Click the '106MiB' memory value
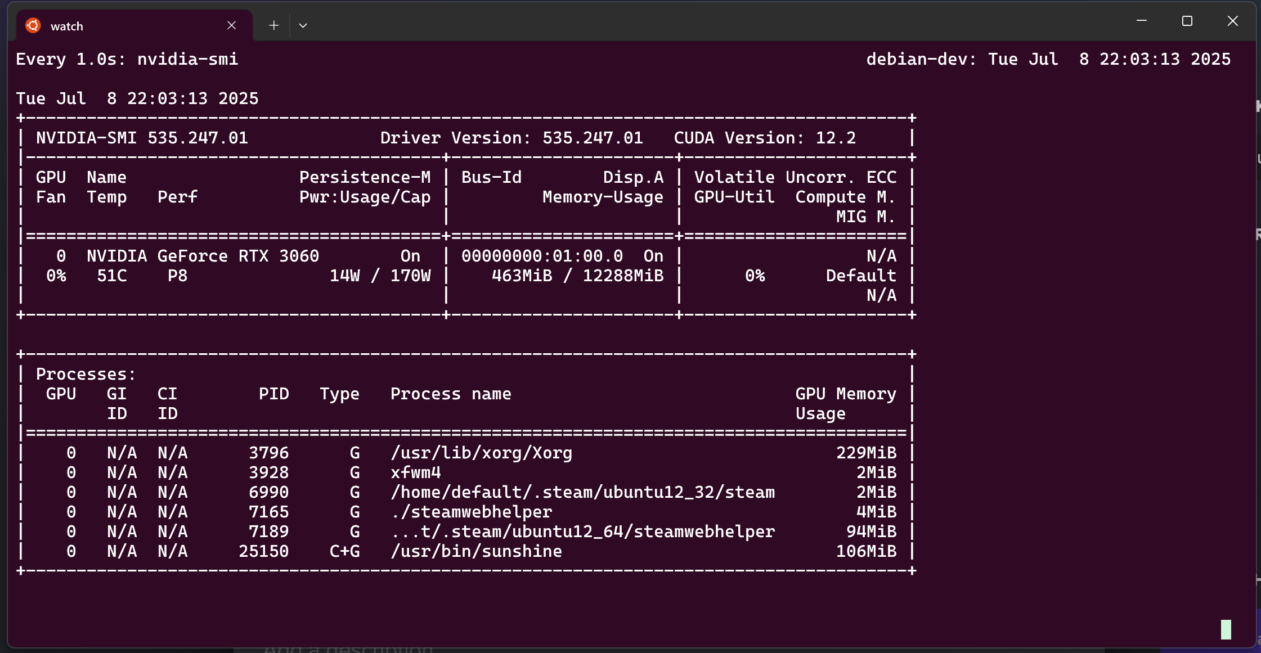This screenshot has width=1261, height=653. [866, 551]
